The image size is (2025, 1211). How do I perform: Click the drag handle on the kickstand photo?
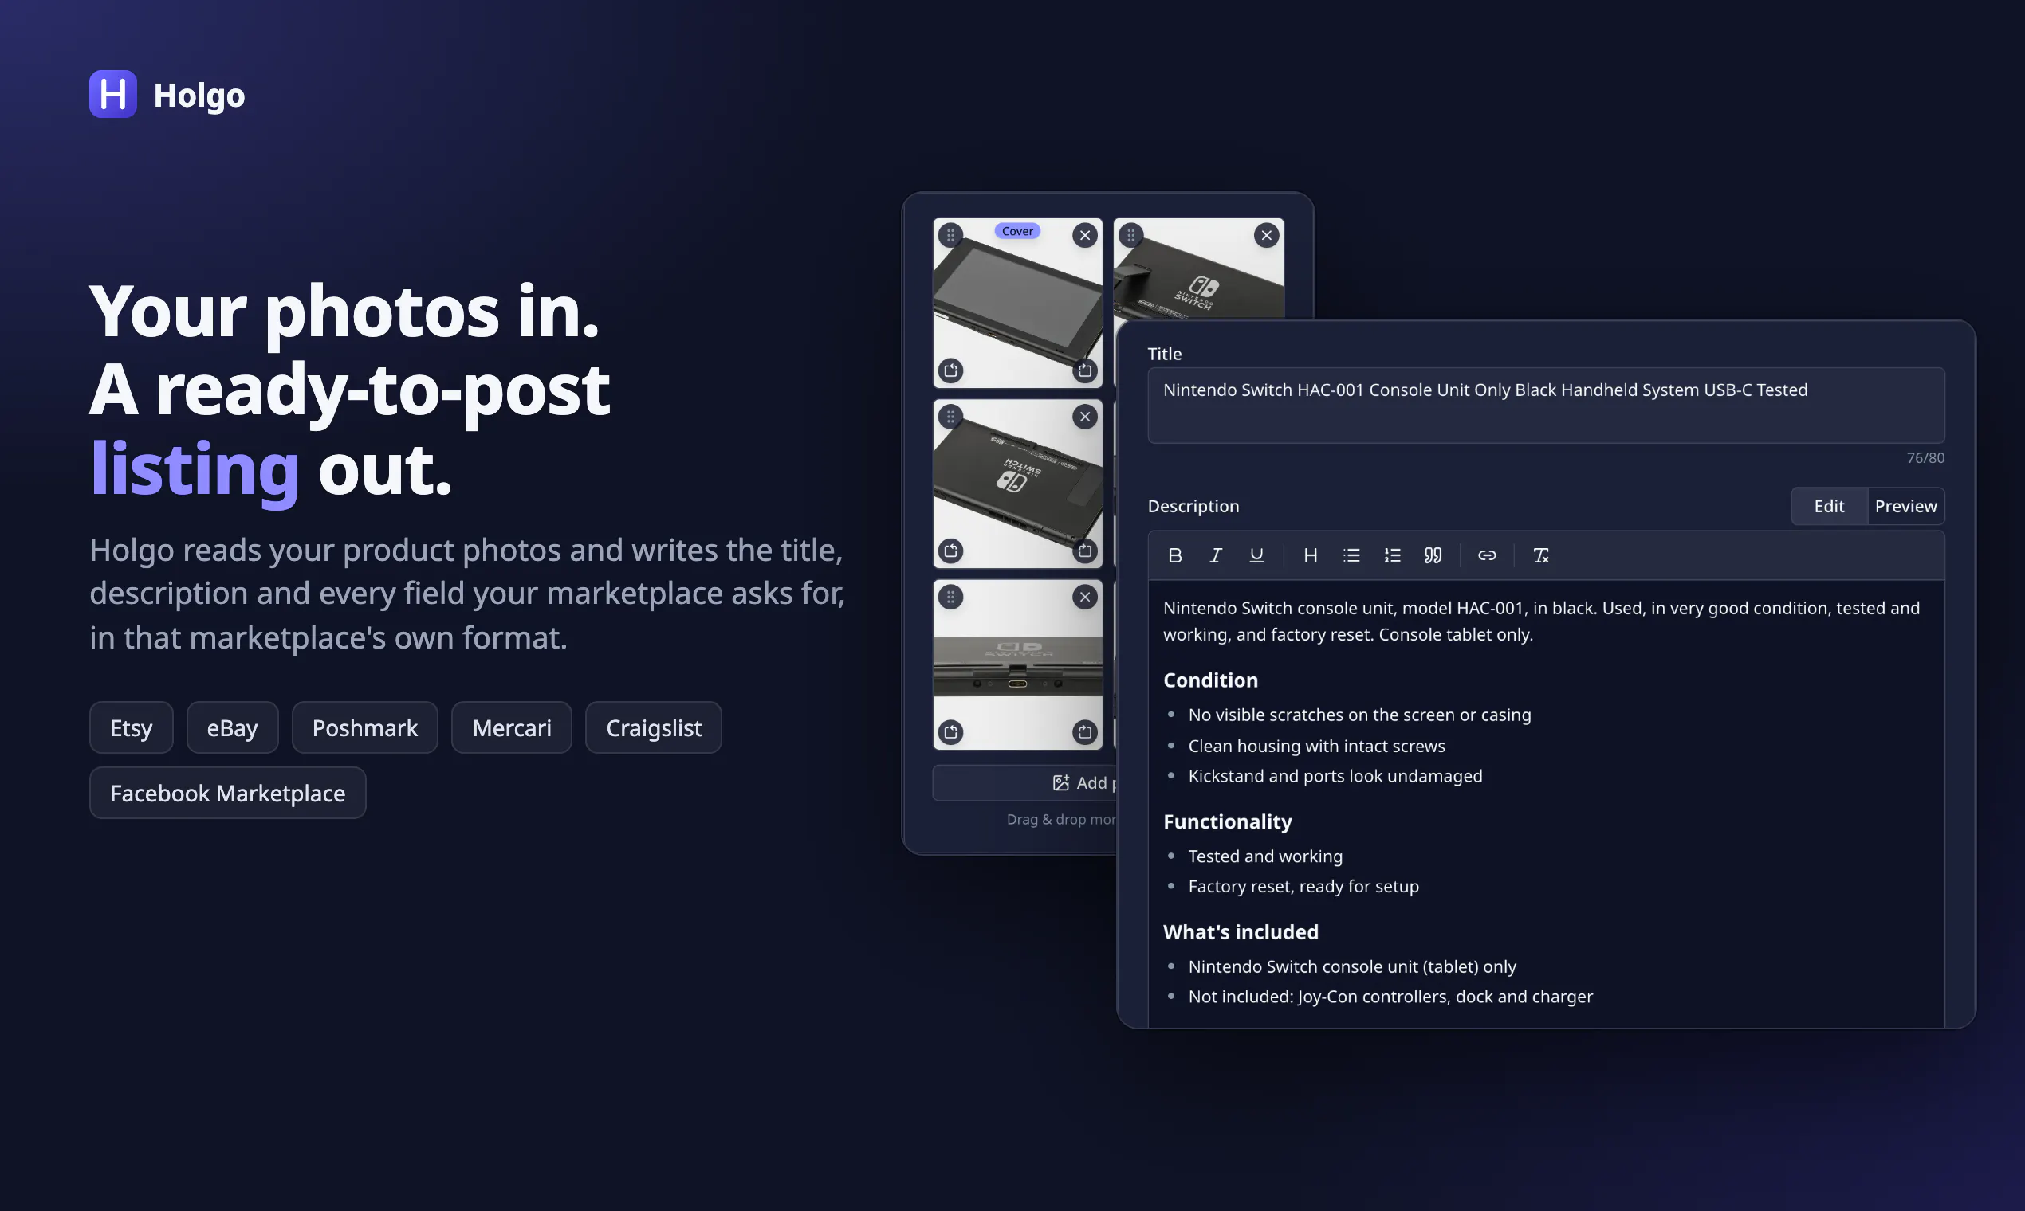tap(1131, 236)
